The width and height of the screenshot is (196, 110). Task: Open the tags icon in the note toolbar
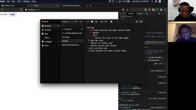(x=92, y=22)
